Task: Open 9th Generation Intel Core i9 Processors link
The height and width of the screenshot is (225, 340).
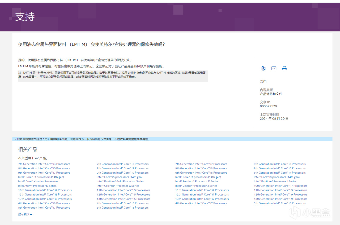Action: 122,173
